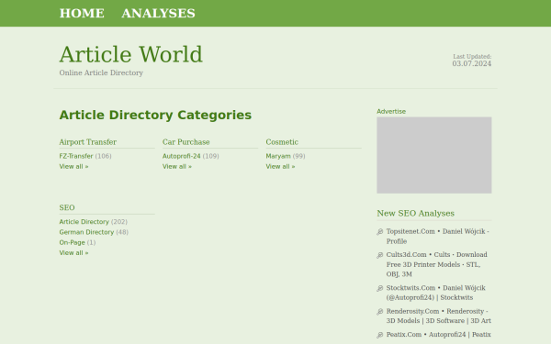Open the Topsitenet.Com analysis link

coord(437,237)
